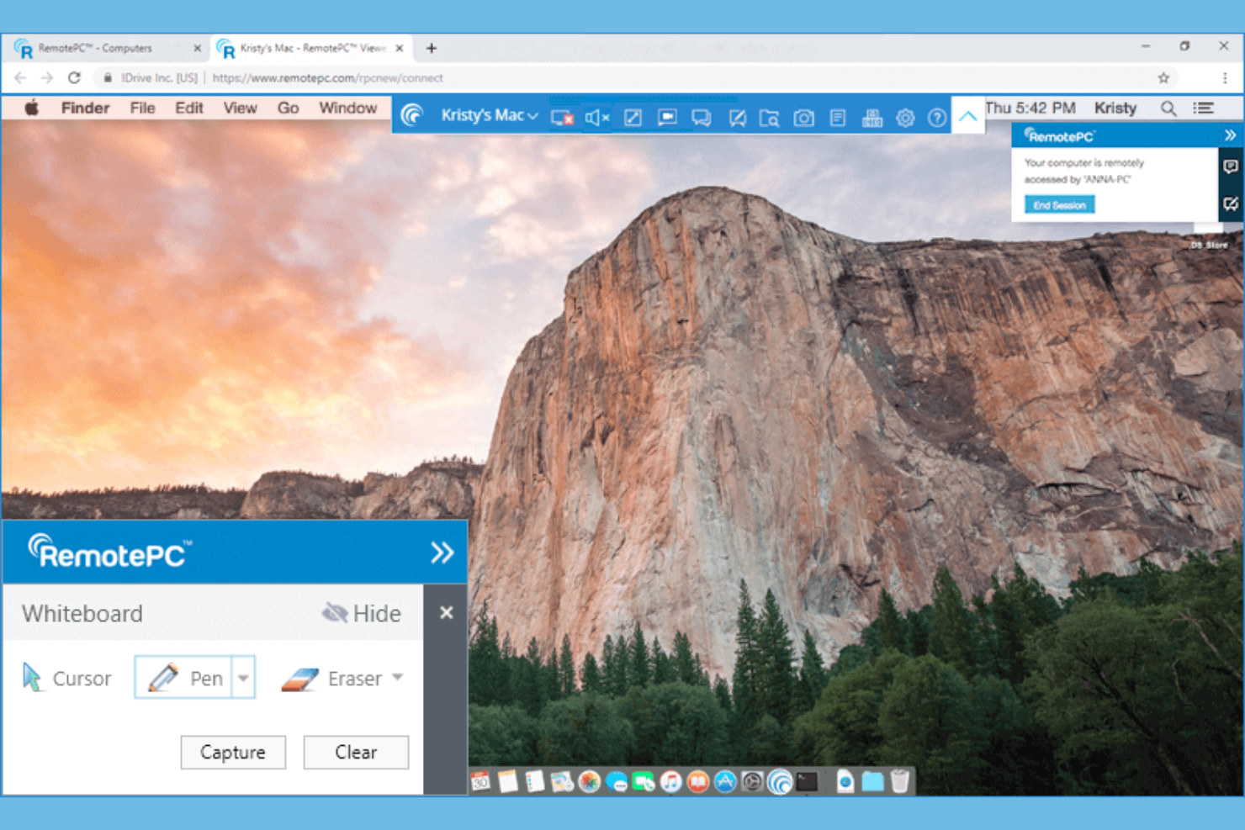Hide the Whiteboard overlay
The width and height of the screenshot is (1245, 830).
click(x=362, y=613)
